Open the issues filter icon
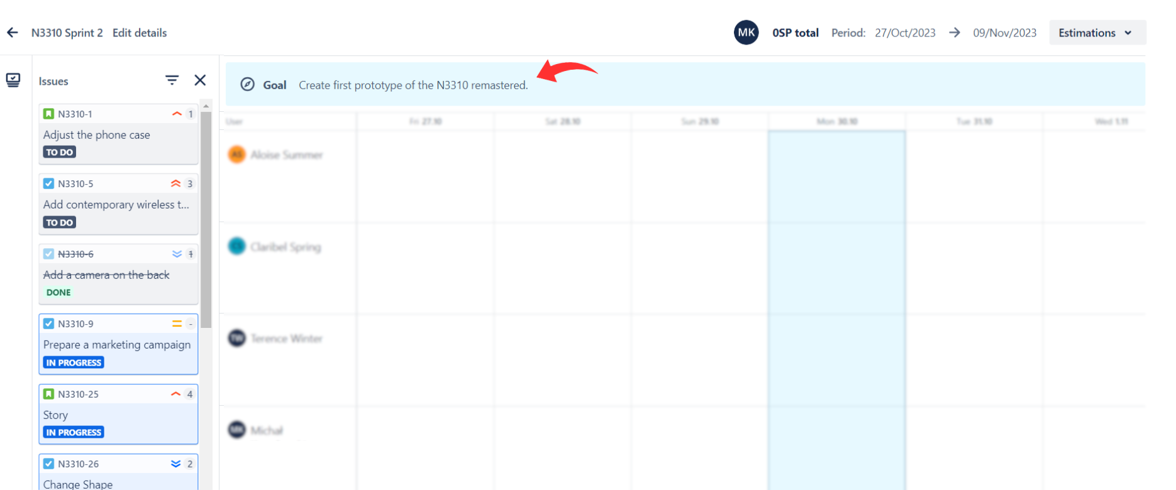Screen dimensions: 1176x490 click(x=172, y=80)
